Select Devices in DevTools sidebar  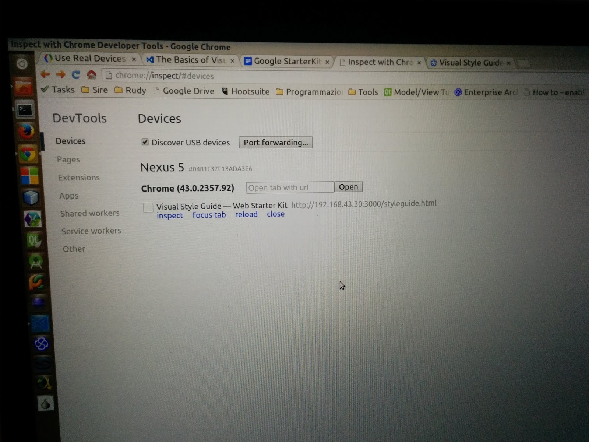coord(70,141)
